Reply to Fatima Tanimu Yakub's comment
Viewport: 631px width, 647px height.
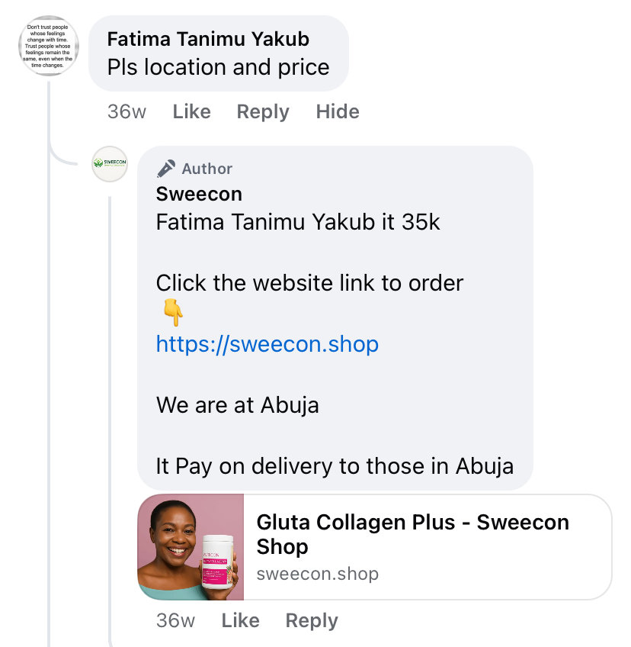point(263,111)
